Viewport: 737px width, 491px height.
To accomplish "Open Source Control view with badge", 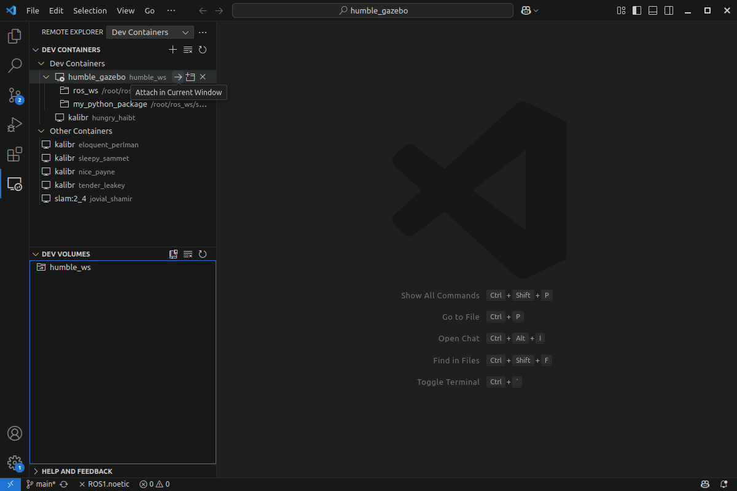I will point(14,95).
